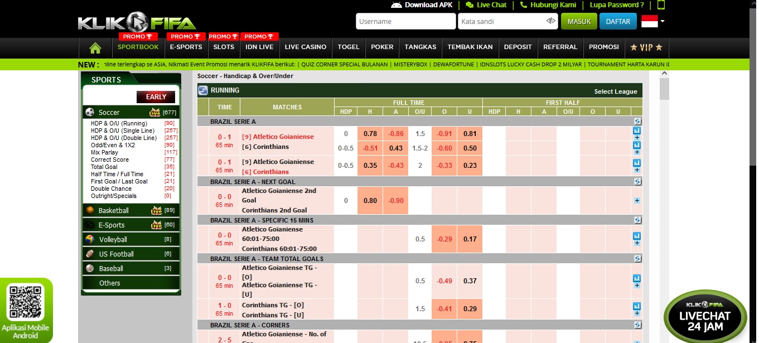Refresh the Team Total Goals section
Viewport: 759px width, 343px height.
coord(637,259)
